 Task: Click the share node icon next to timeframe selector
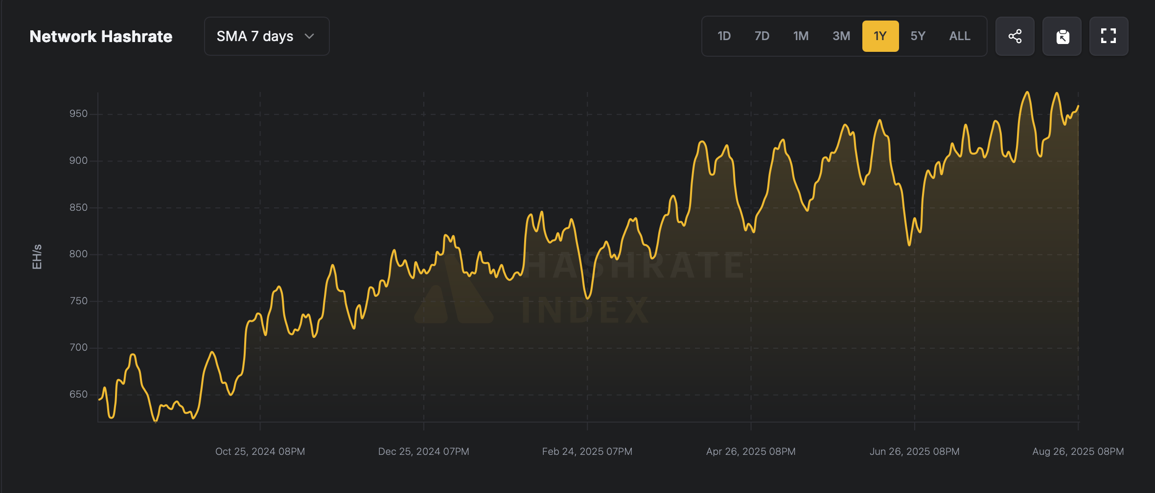click(x=1015, y=36)
